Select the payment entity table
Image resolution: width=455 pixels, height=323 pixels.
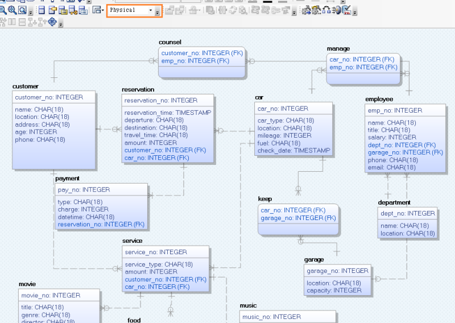(101, 207)
